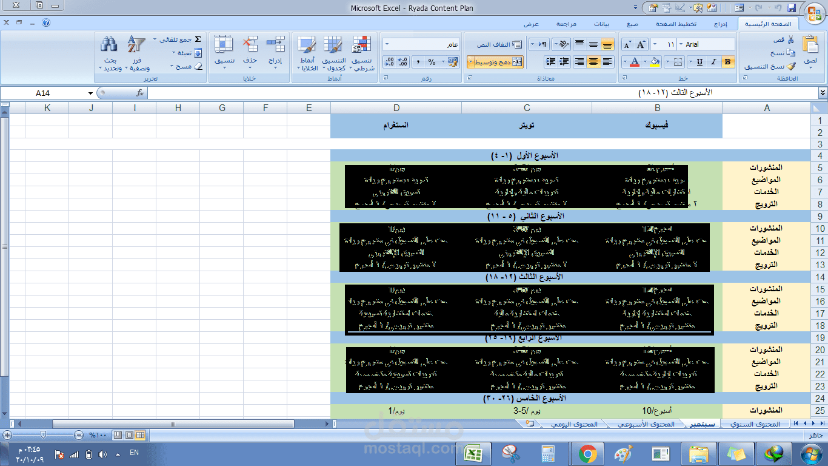Click the Increase Decimal icon

pyautogui.click(x=402, y=62)
